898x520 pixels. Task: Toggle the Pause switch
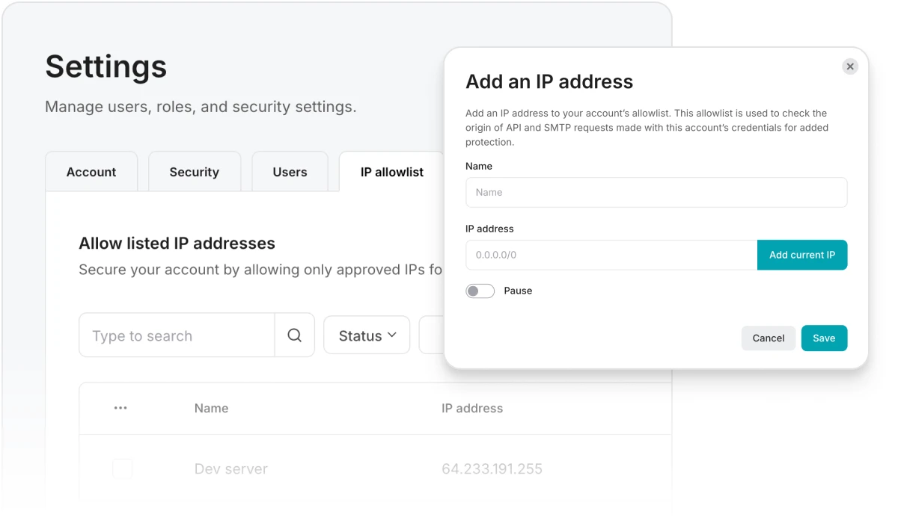coord(480,291)
